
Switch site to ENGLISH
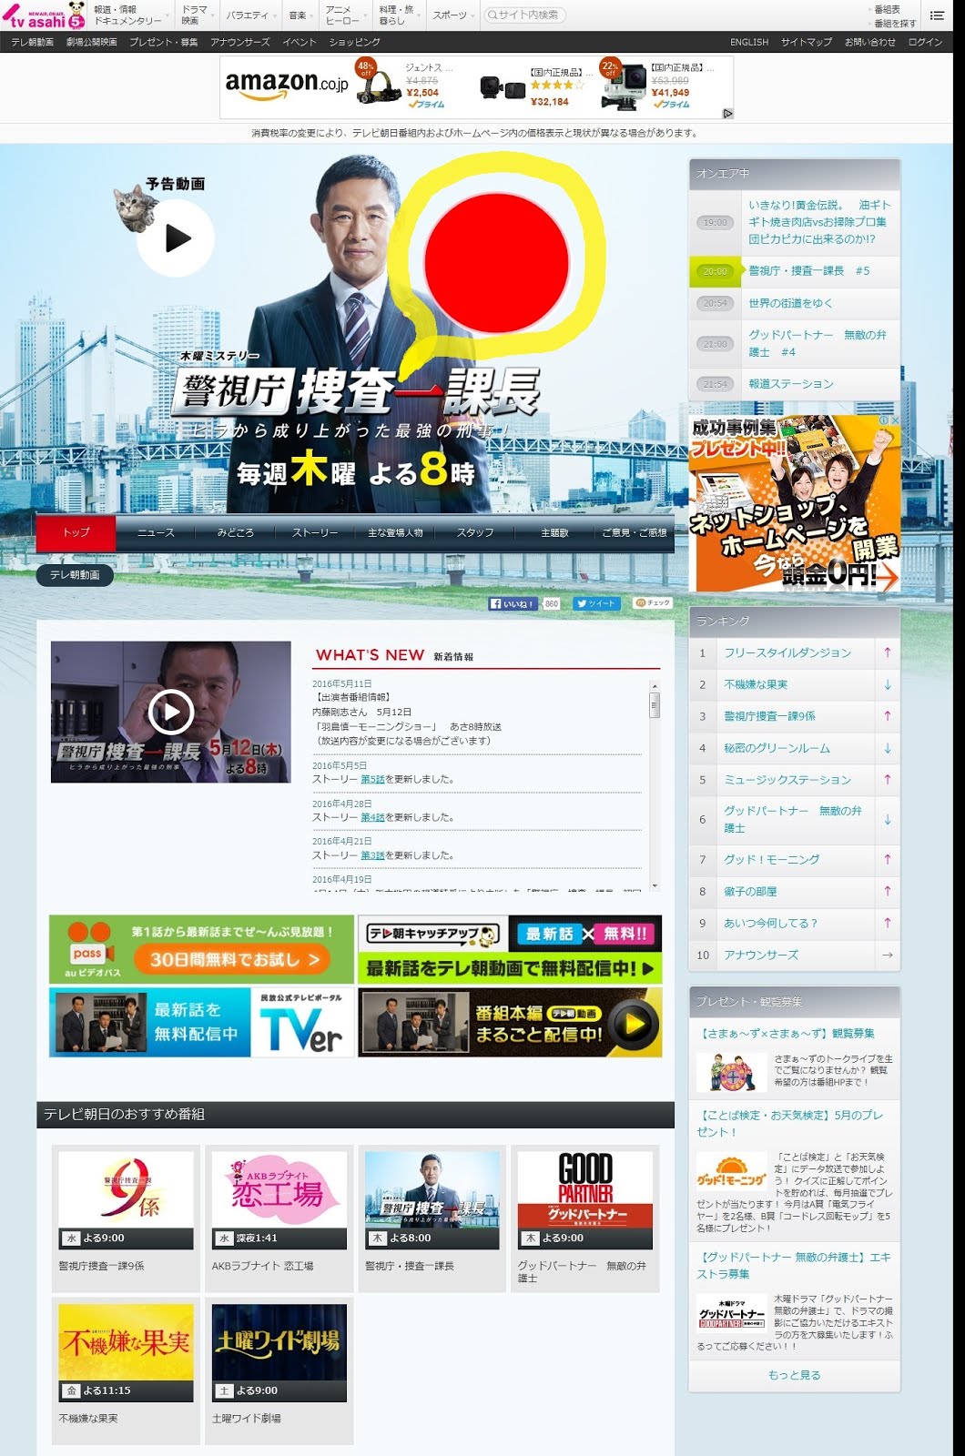click(749, 42)
